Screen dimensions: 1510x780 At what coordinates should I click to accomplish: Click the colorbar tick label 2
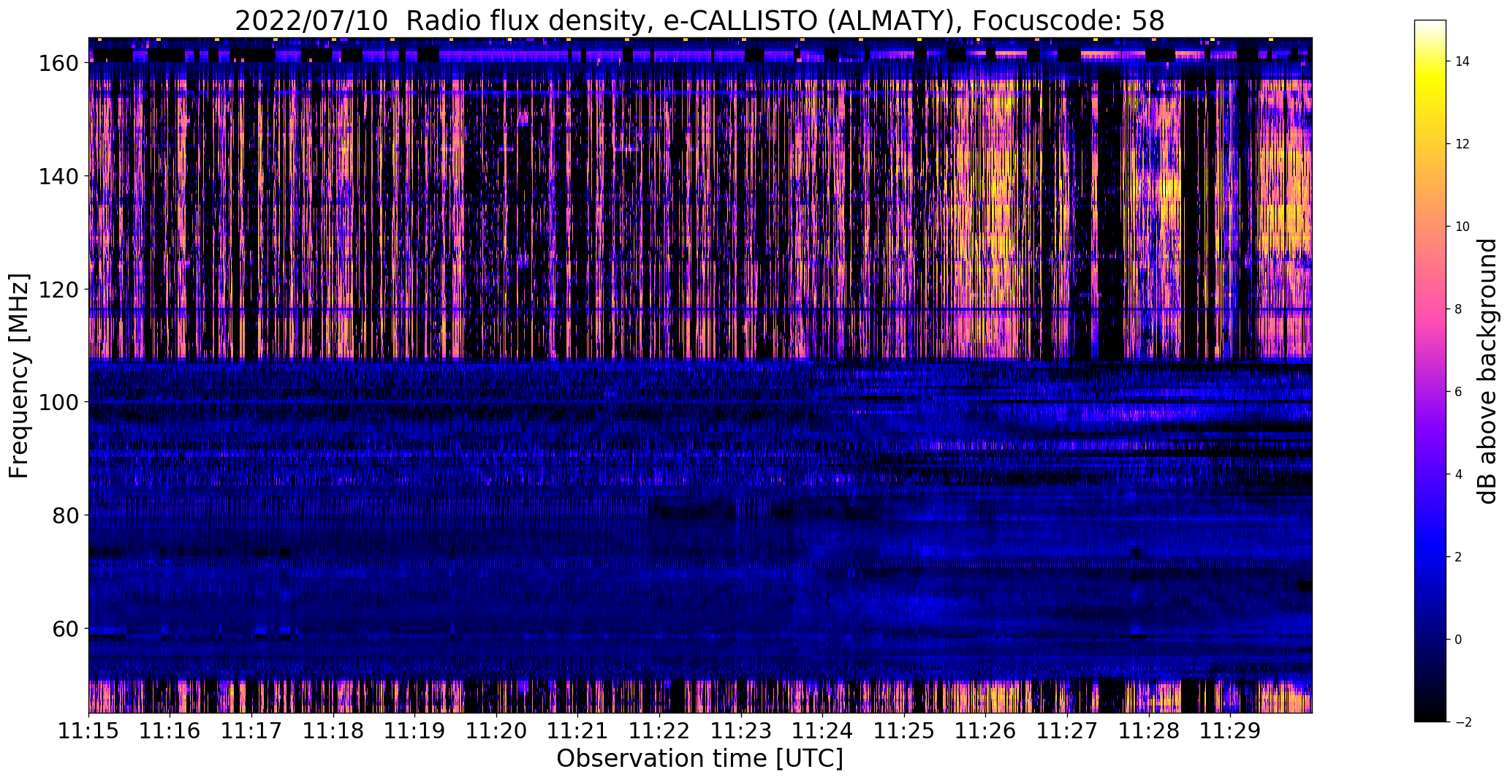pos(1458,557)
